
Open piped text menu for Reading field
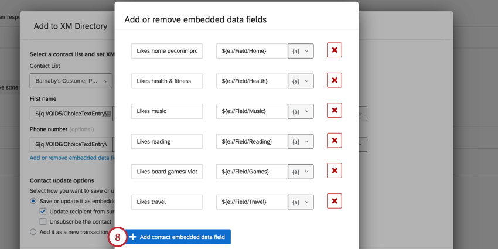[x=301, y=142]
